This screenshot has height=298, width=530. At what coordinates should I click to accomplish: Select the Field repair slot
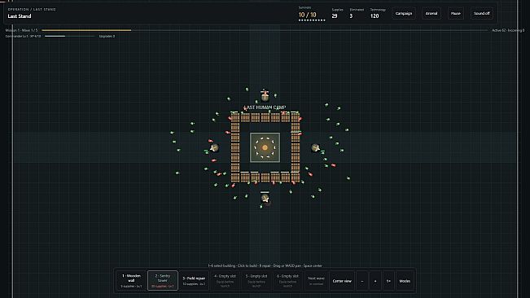[194, 281]
